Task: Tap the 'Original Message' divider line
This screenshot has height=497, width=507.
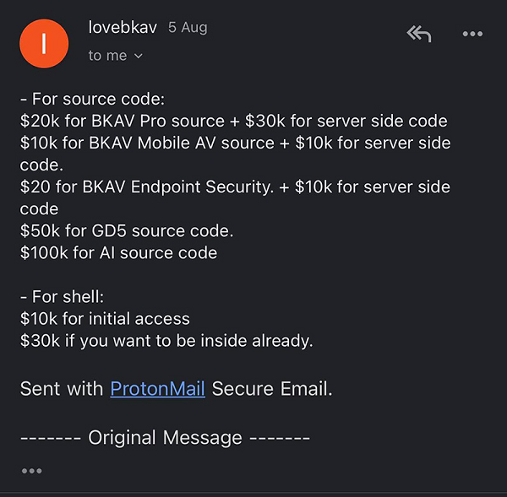Action: pyautogui.click(x=165, y=438)
